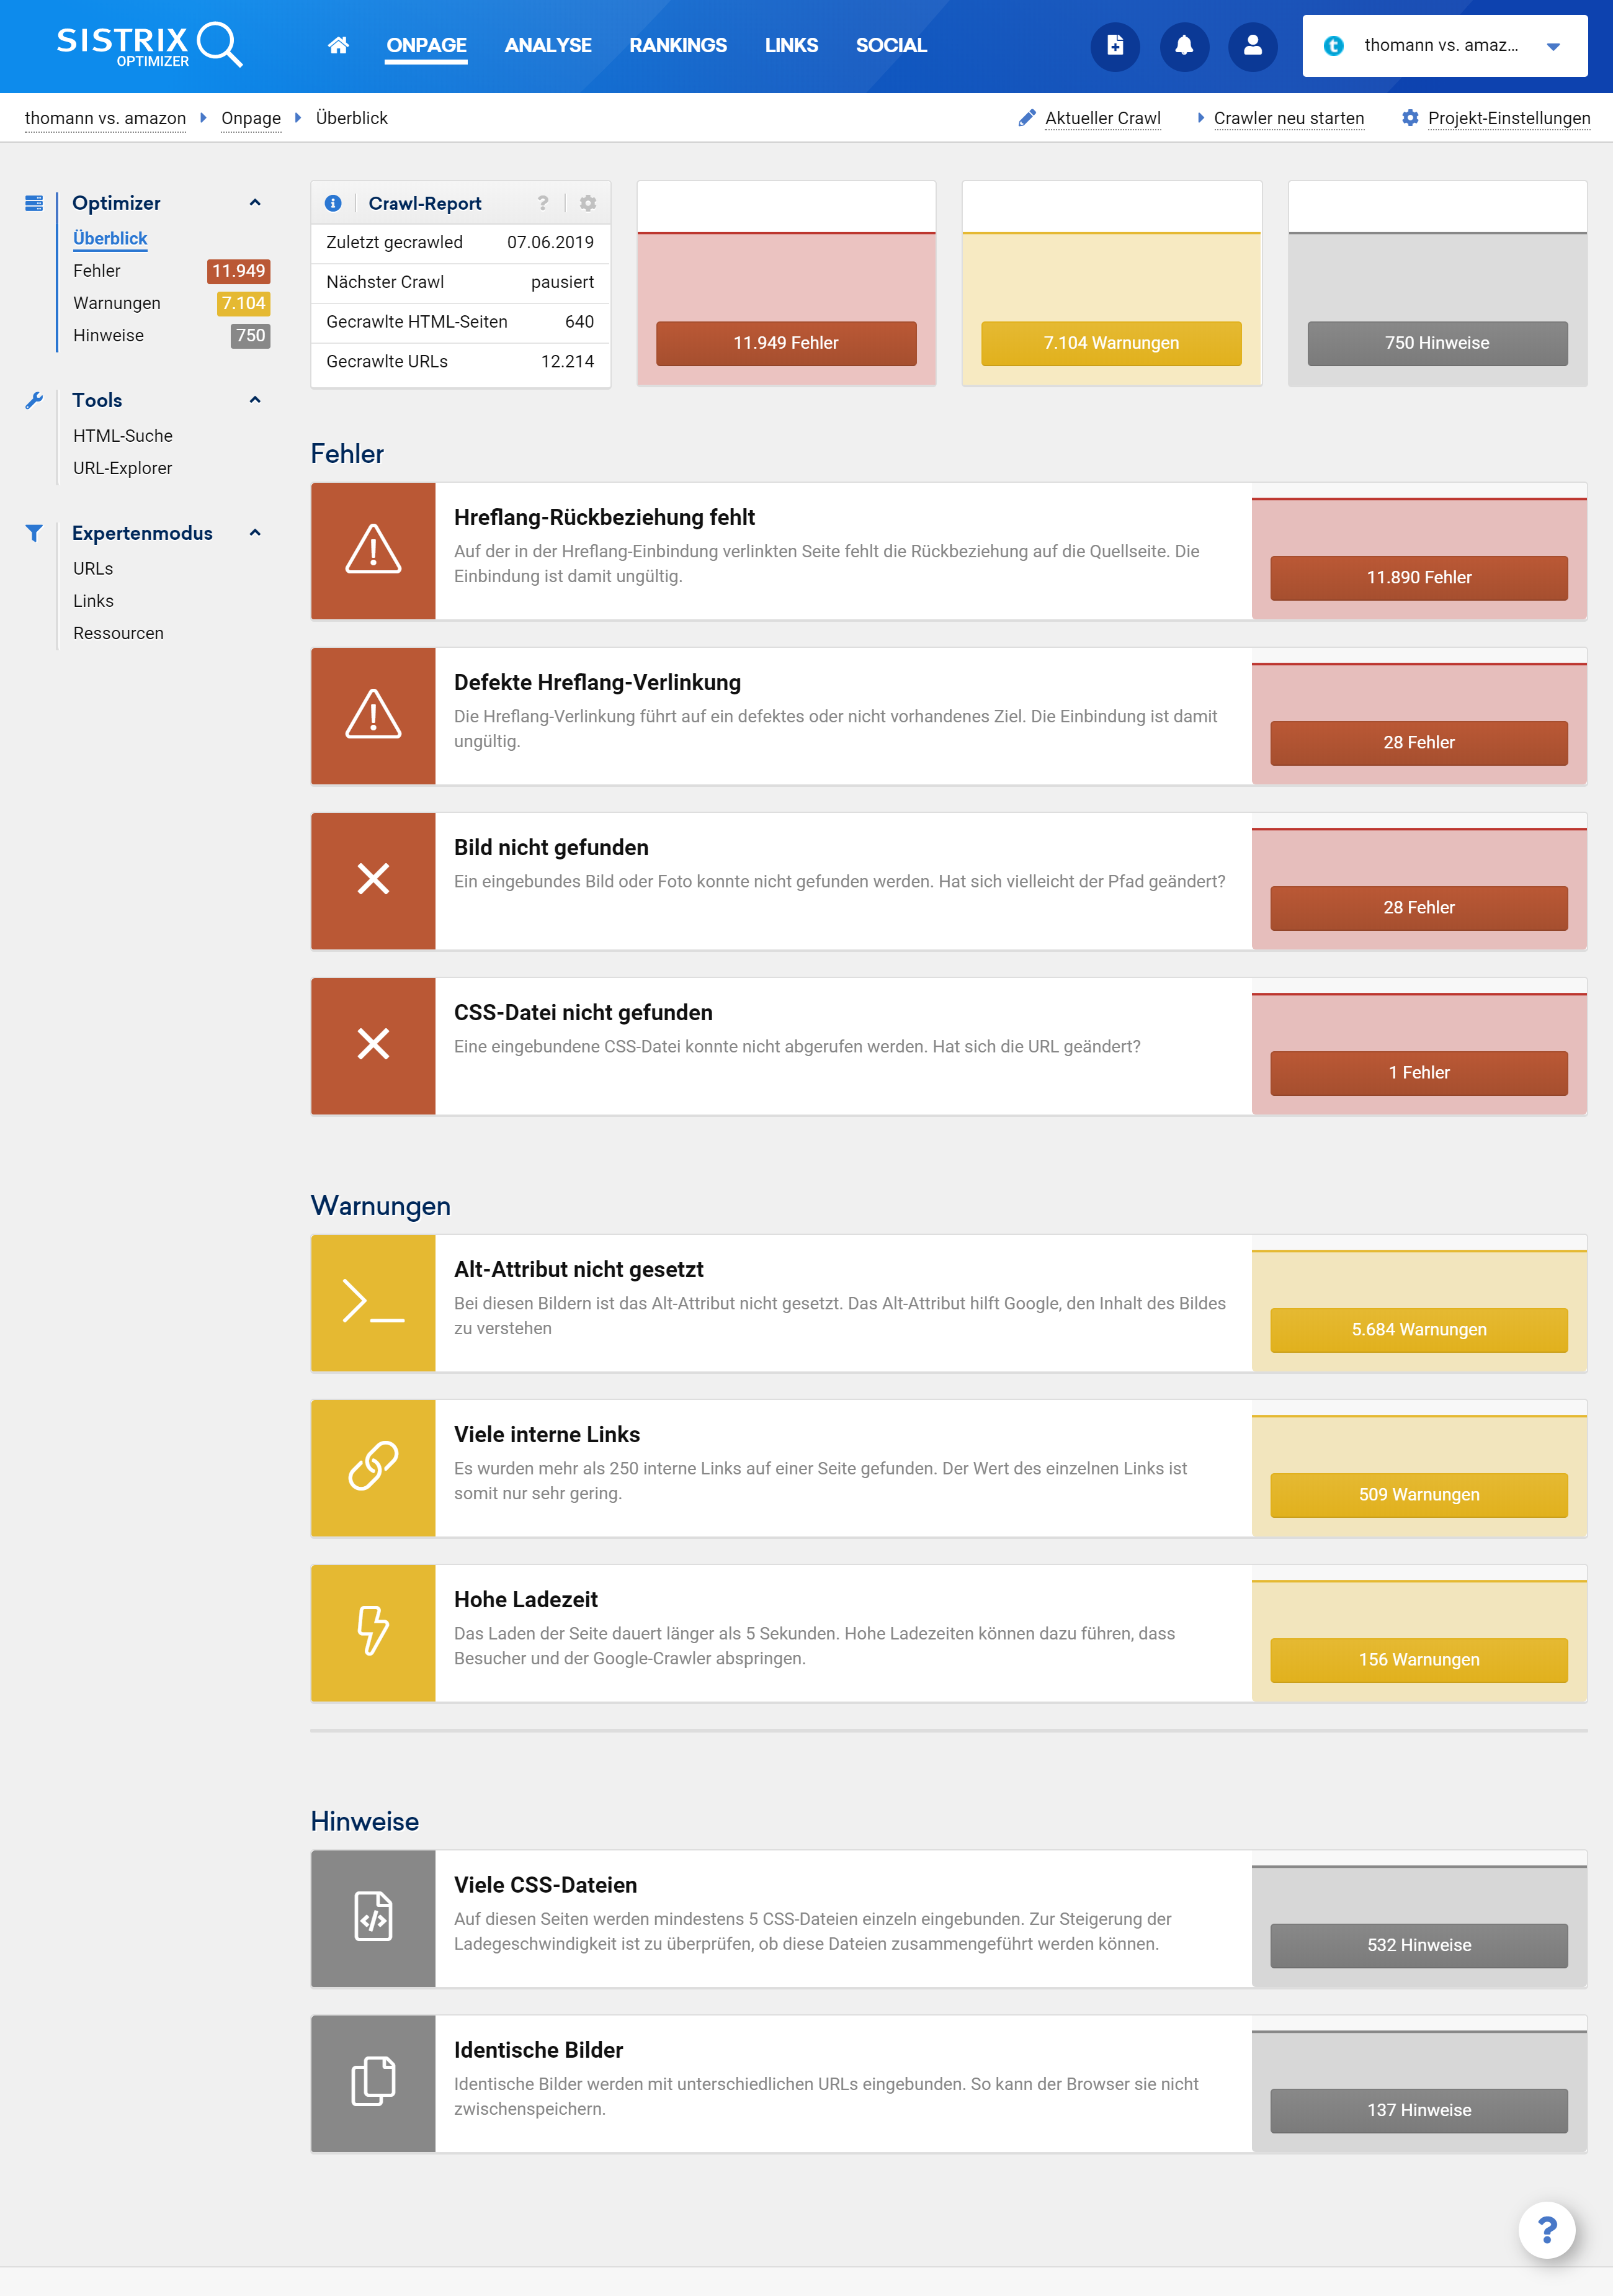Image resolution: width=1613 pixels, height=2296 pixels.
Task: Collapse the Optimizer sidebar section
Action: click(x=255, y=203)
